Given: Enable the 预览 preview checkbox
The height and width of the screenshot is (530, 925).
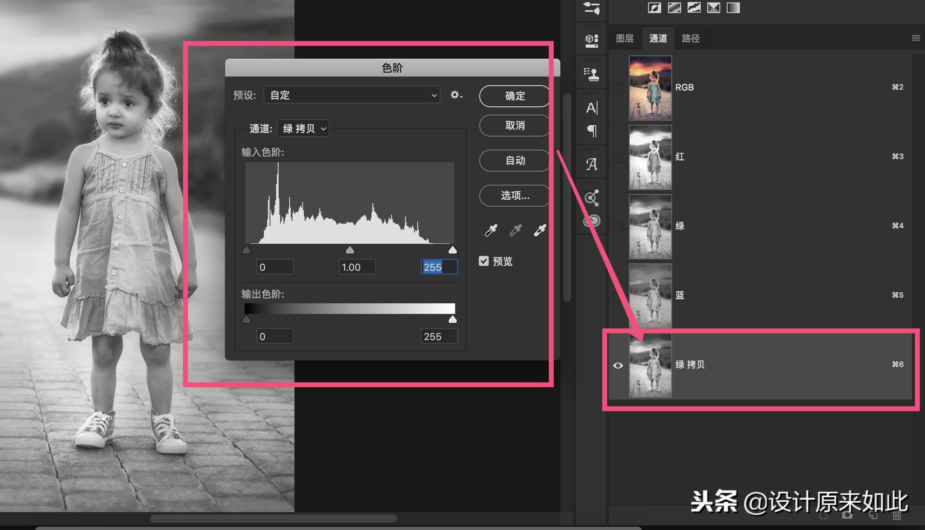Looking at the screenshot, I should click(484, 261).
